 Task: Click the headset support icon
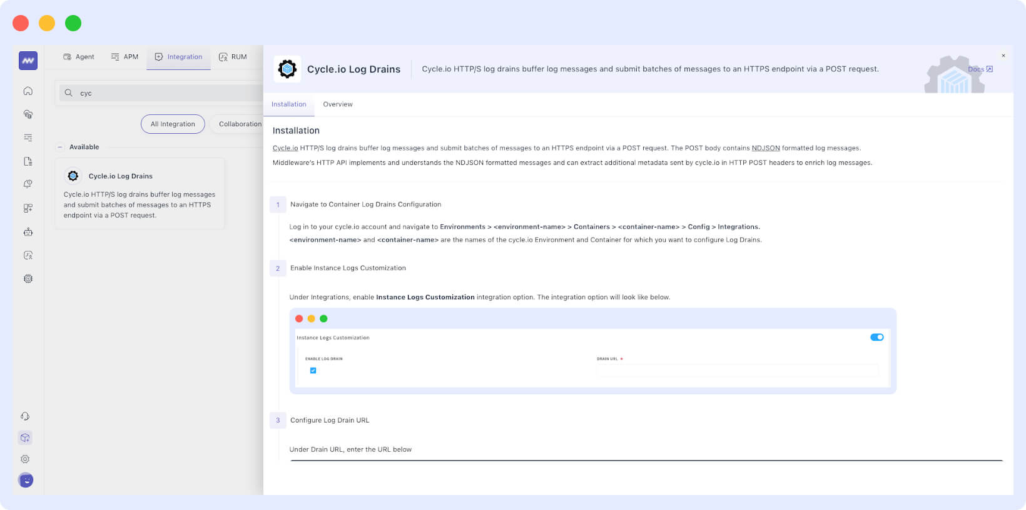point(25,416)
